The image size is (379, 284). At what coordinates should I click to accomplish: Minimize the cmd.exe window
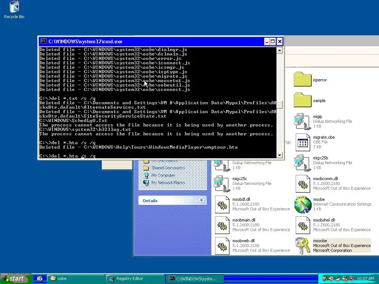coord(266,41)
